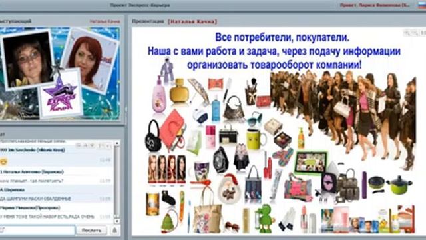Click the 'Презентация' panel header label

(148, 21)
